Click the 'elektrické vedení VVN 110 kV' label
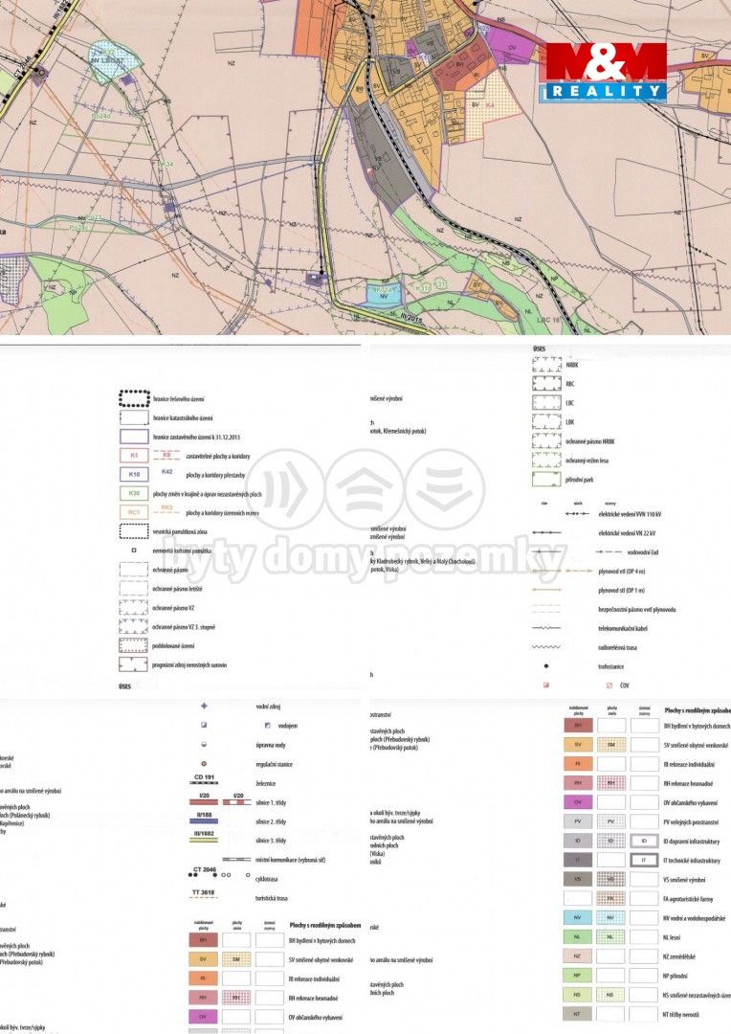 coord(630,514)
